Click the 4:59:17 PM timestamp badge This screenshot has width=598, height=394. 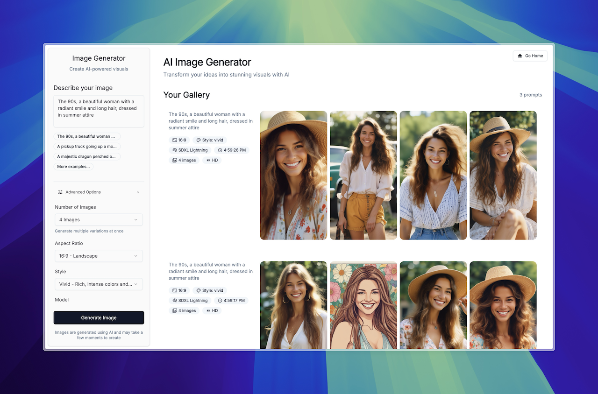click(232, 301)
